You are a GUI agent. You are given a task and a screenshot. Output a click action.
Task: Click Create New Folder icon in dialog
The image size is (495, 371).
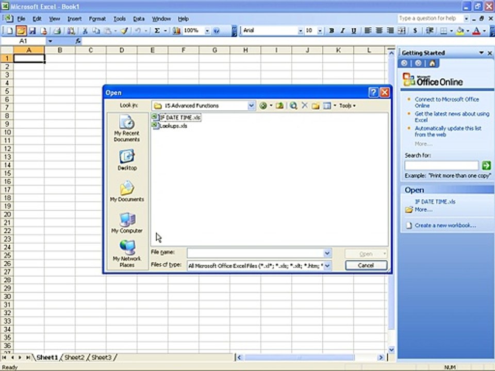pos(316,106)
